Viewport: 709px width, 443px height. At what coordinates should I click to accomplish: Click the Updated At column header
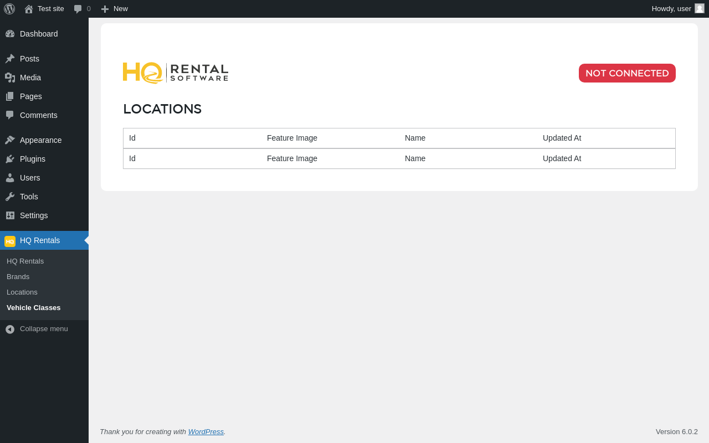(562, 138)
